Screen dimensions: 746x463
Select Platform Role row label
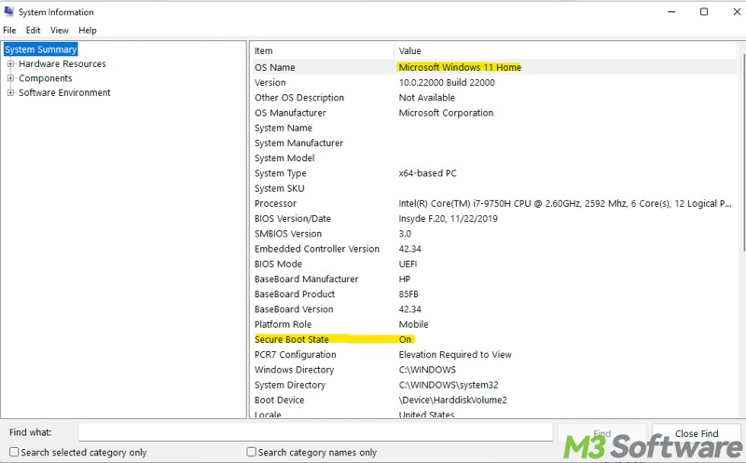tap(283, 325)
